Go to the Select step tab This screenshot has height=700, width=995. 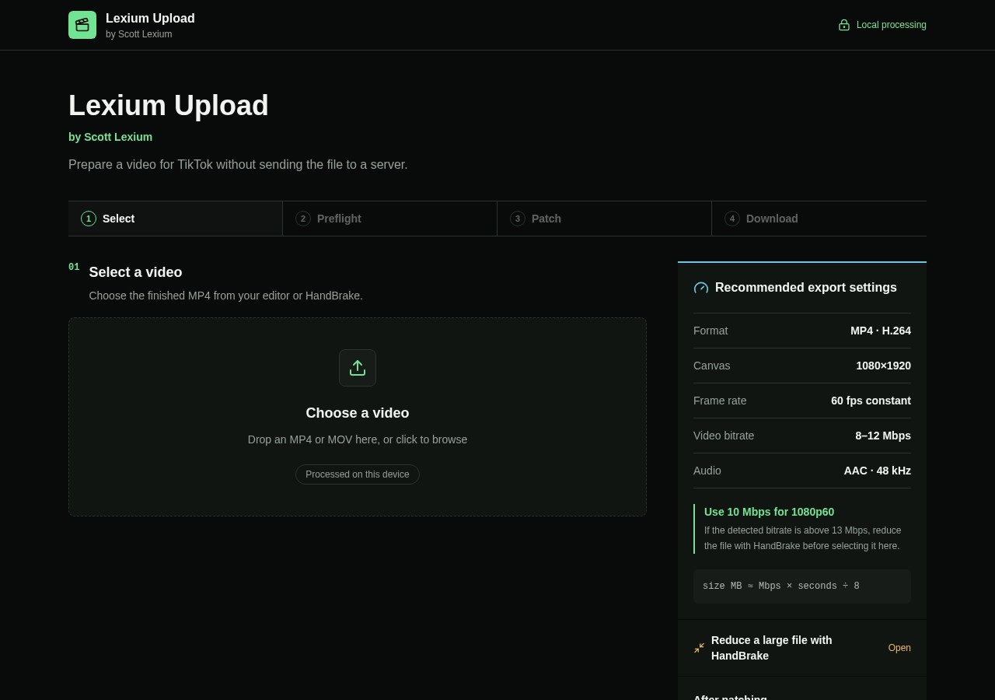[176, 219]
